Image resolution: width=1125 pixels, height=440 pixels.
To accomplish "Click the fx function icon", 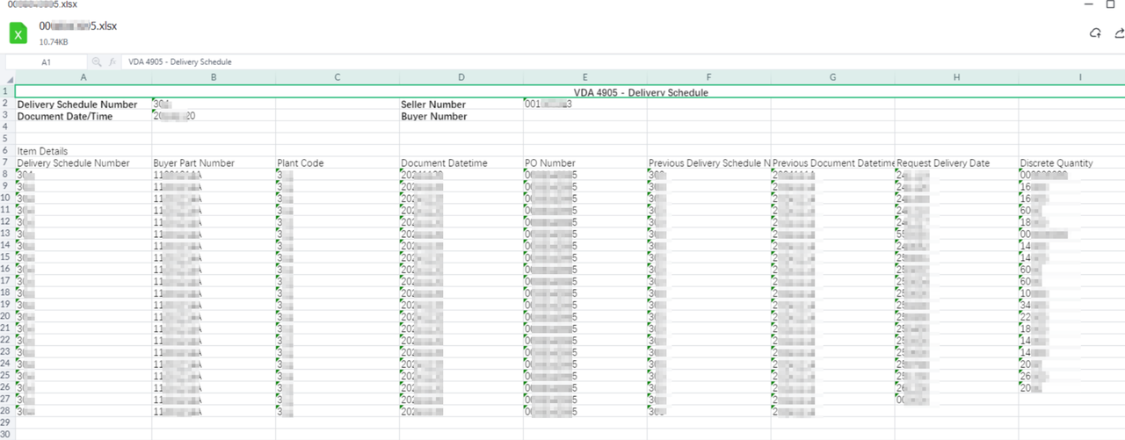I will 113,62.
